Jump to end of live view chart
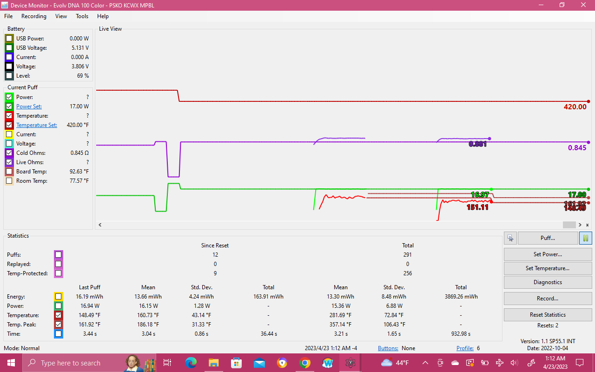This screenshot has height=372, width=595. click(x=588, y=225)
